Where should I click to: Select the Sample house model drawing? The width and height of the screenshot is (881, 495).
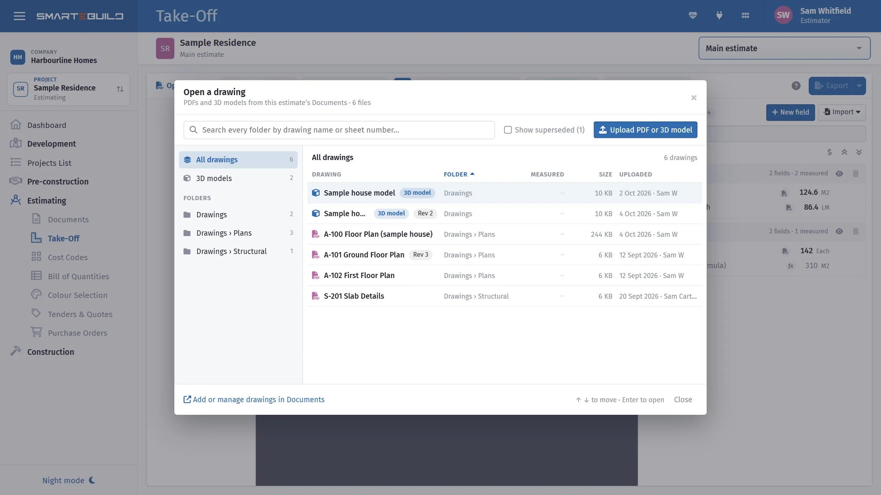(x=504, y=193)
